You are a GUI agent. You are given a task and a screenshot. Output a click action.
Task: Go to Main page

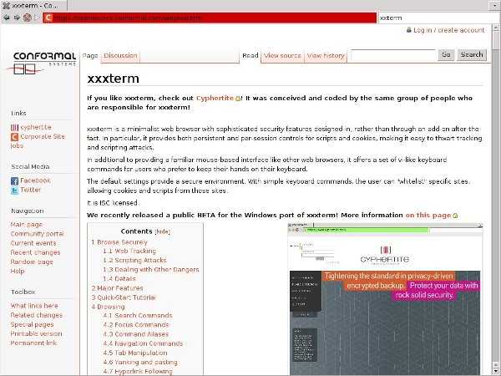(26, 225)
